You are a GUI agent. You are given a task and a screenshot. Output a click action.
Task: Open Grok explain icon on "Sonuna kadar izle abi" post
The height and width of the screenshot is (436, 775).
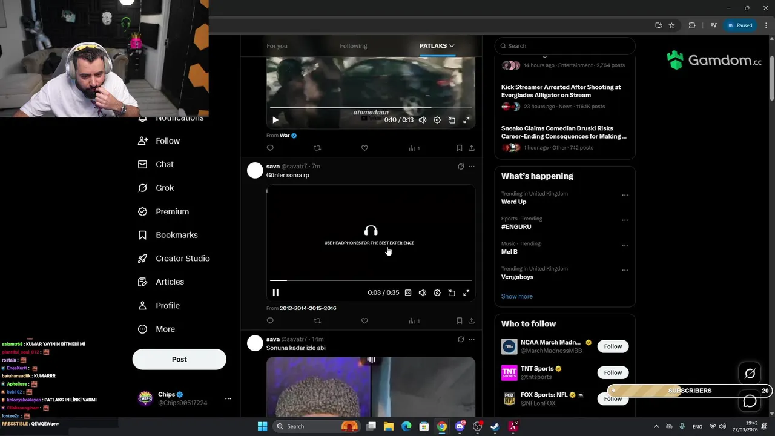(x=461, y=340)
